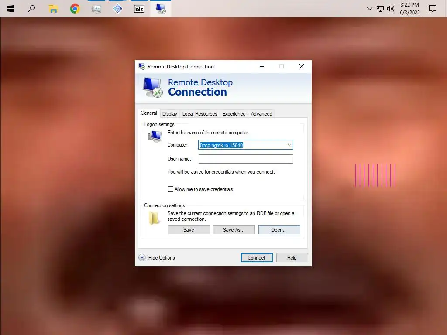This screenshot has width=447, height=335.
Task: Click the Open... button
Action: (279, 229)
